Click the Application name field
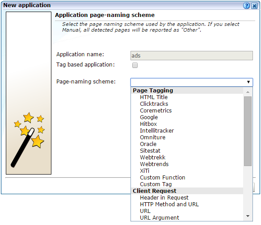The width and height of the screenshot is (261, 225). click(x=192, y=55)
